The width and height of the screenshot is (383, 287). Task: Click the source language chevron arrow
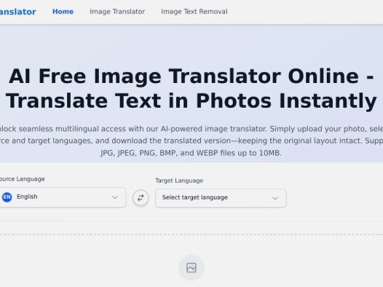pos(115,197)
